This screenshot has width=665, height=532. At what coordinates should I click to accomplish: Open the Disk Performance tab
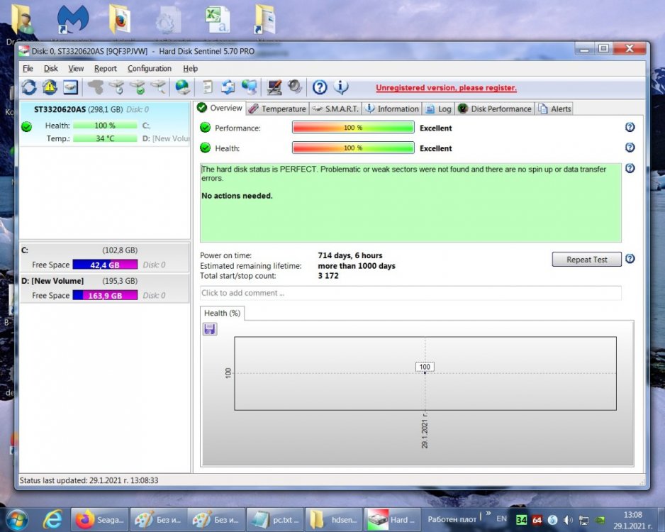click(495, 109)
